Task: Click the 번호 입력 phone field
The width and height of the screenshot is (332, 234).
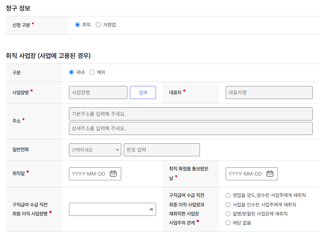Action: (162, 150)
